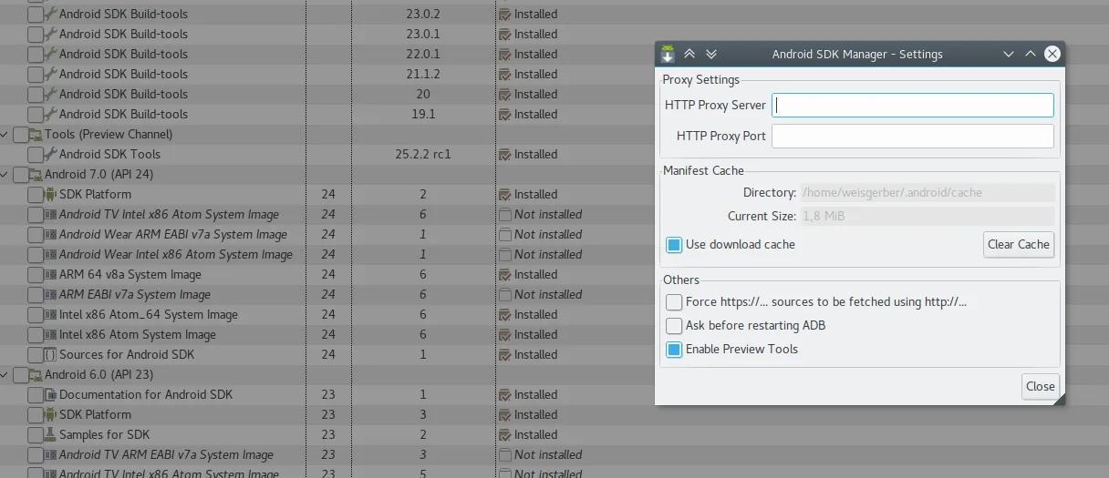Screen dimensions: 1109x478
Task: Click the Current Size 1,8 MiB field
Action: coord(928,216)
